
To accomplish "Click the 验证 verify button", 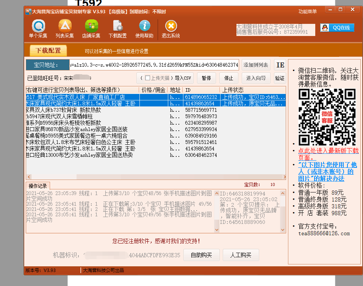I will point(280,78).
